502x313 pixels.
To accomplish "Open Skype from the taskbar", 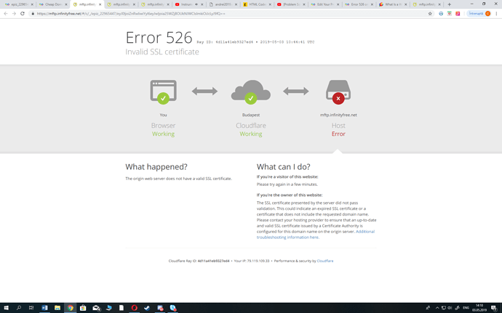I will (173, 308).
